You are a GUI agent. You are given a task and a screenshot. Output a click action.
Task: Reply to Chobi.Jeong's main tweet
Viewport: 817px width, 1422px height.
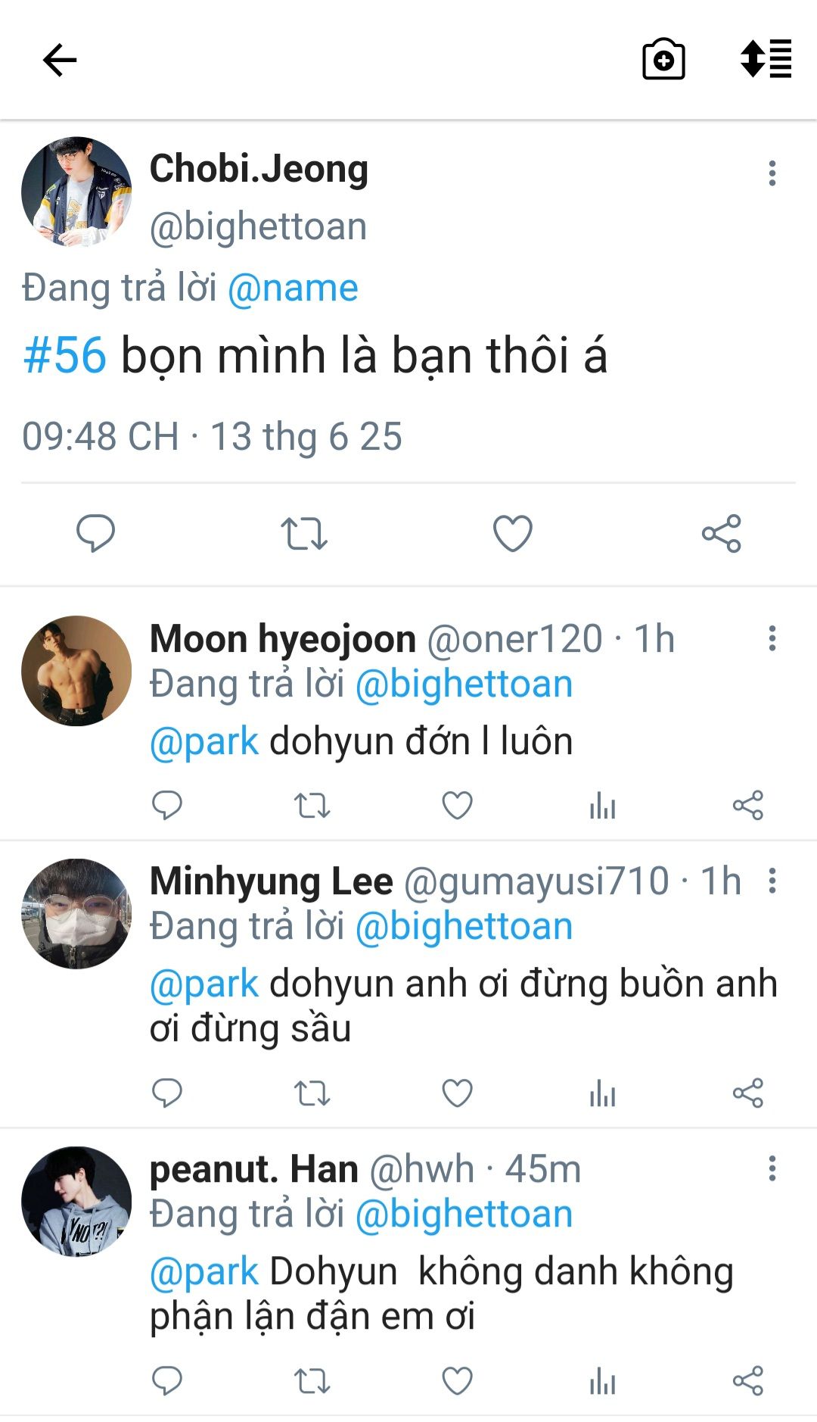click(96, 533)
